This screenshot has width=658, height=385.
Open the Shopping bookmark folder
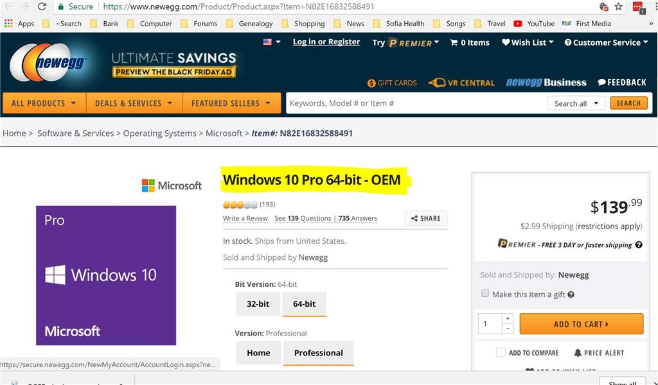click(303, 24)
